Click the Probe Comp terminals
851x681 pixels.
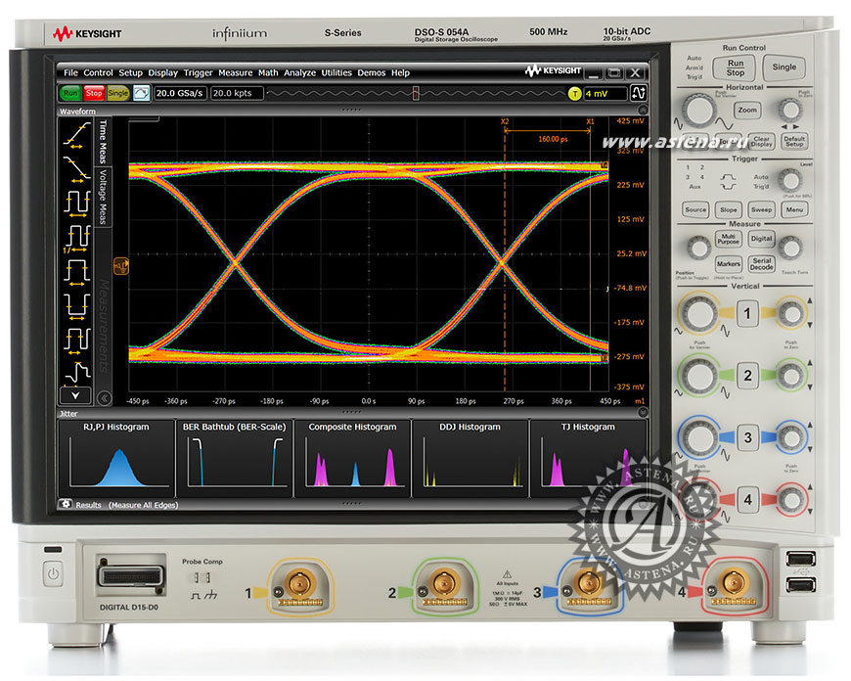click(x=202, y=577)
